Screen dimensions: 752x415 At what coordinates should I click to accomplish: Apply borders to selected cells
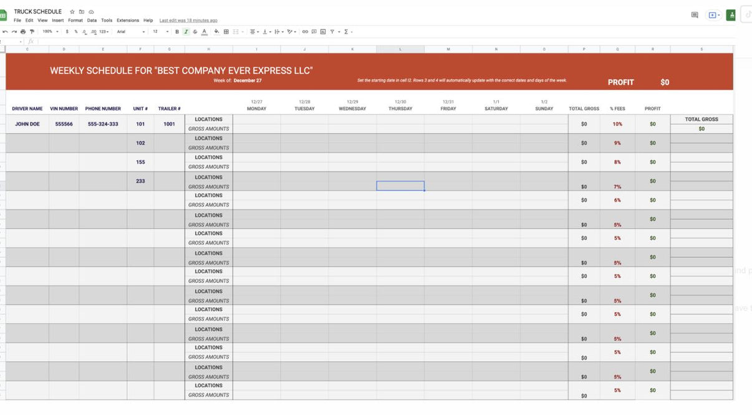coord(225,31)
